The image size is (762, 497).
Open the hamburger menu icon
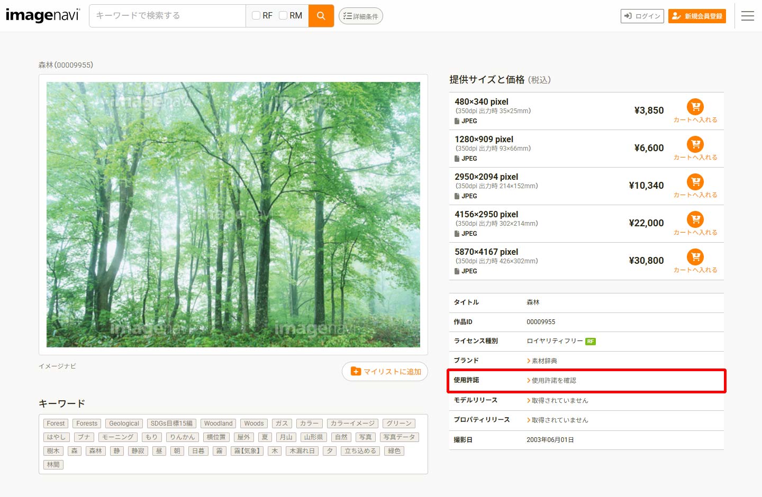(747, 16)
